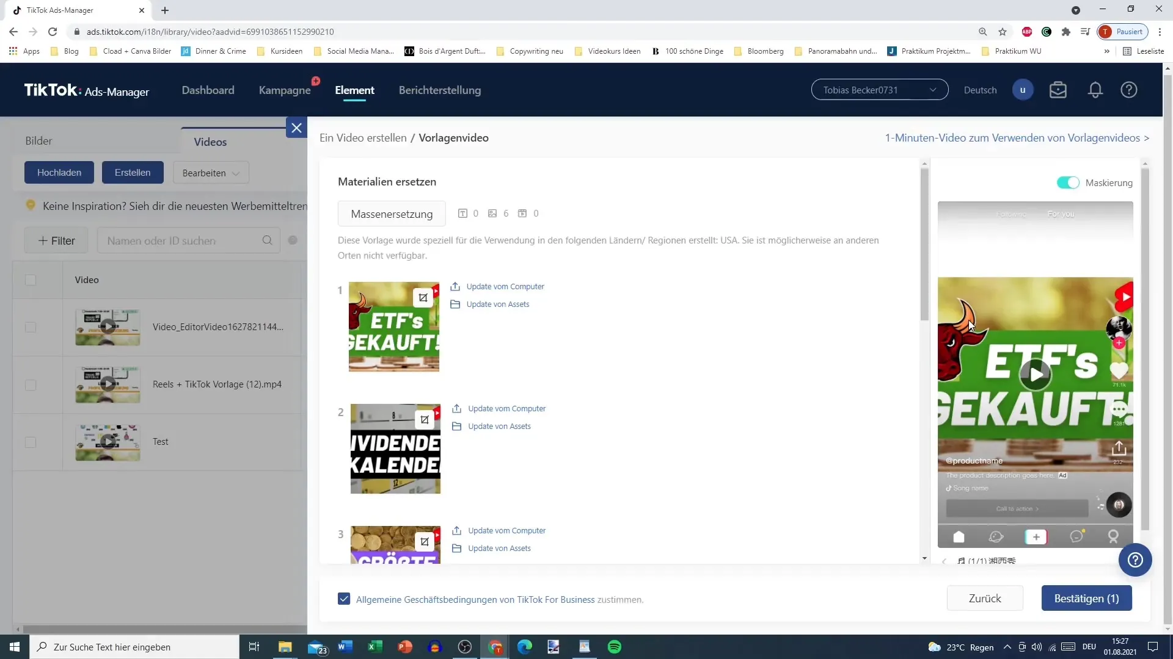Open the Element menu
Image resolution: width=1173 pixels, height=659 pixels.
pyautogui.click(x=354, y=90)
